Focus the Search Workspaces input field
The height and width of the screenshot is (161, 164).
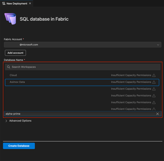[85, 67]
